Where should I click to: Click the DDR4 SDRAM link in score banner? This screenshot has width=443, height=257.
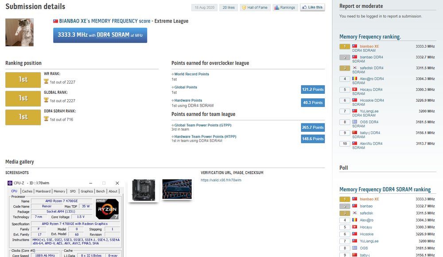[113, 35]
